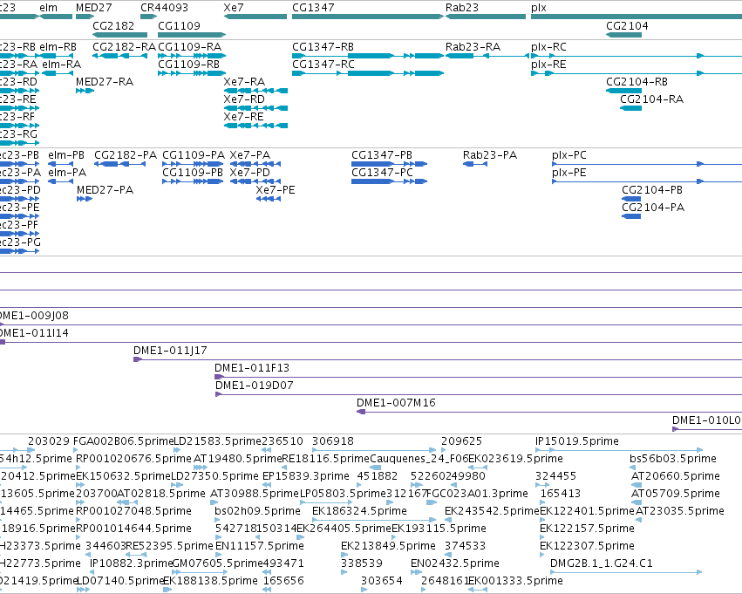Image resolution: width=742 pixels, height=594 pixels.
Task: Click BAC clone DME1-019D07
Action: 479,395
